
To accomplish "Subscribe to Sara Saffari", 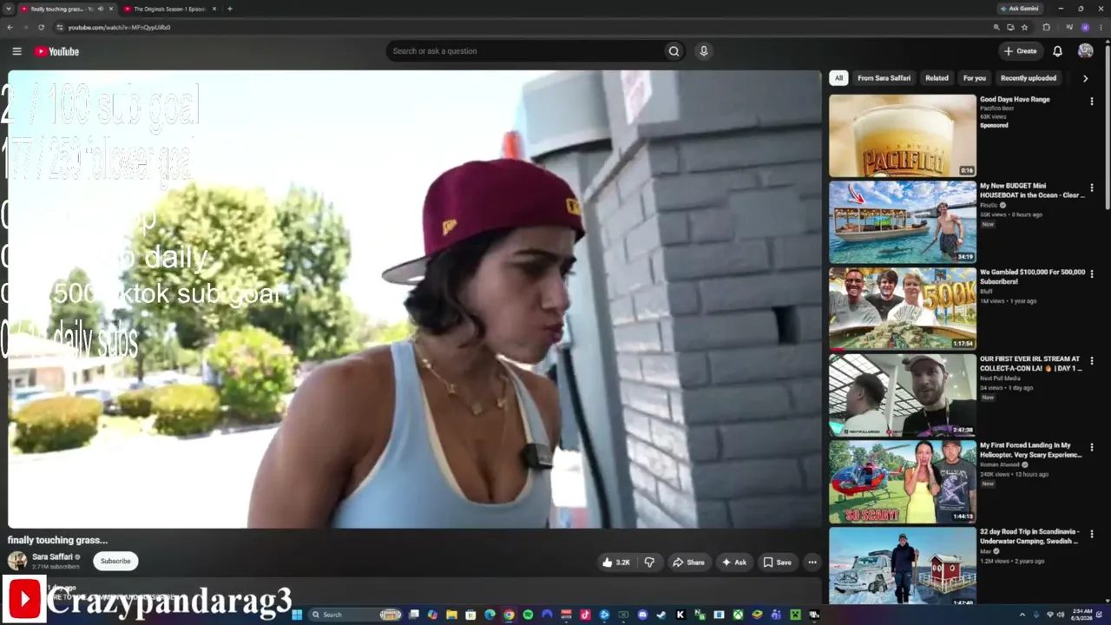I will coord(115,561).
